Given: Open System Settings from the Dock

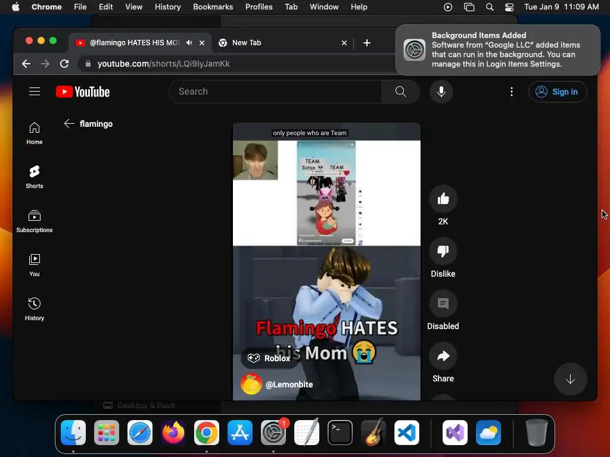Looking at the screenshot, I should tap(273, 433).
